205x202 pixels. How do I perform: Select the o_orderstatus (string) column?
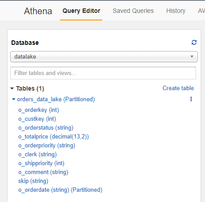click(x=46, y=128)
